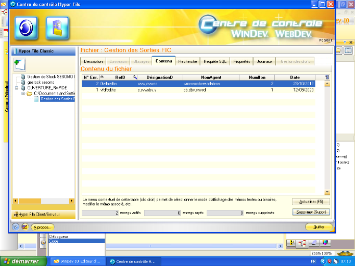Click the blue circular Hyper File icon
The width and height of the screenshot is (355, 266).
pyautogui.click(x=26, y=27)
